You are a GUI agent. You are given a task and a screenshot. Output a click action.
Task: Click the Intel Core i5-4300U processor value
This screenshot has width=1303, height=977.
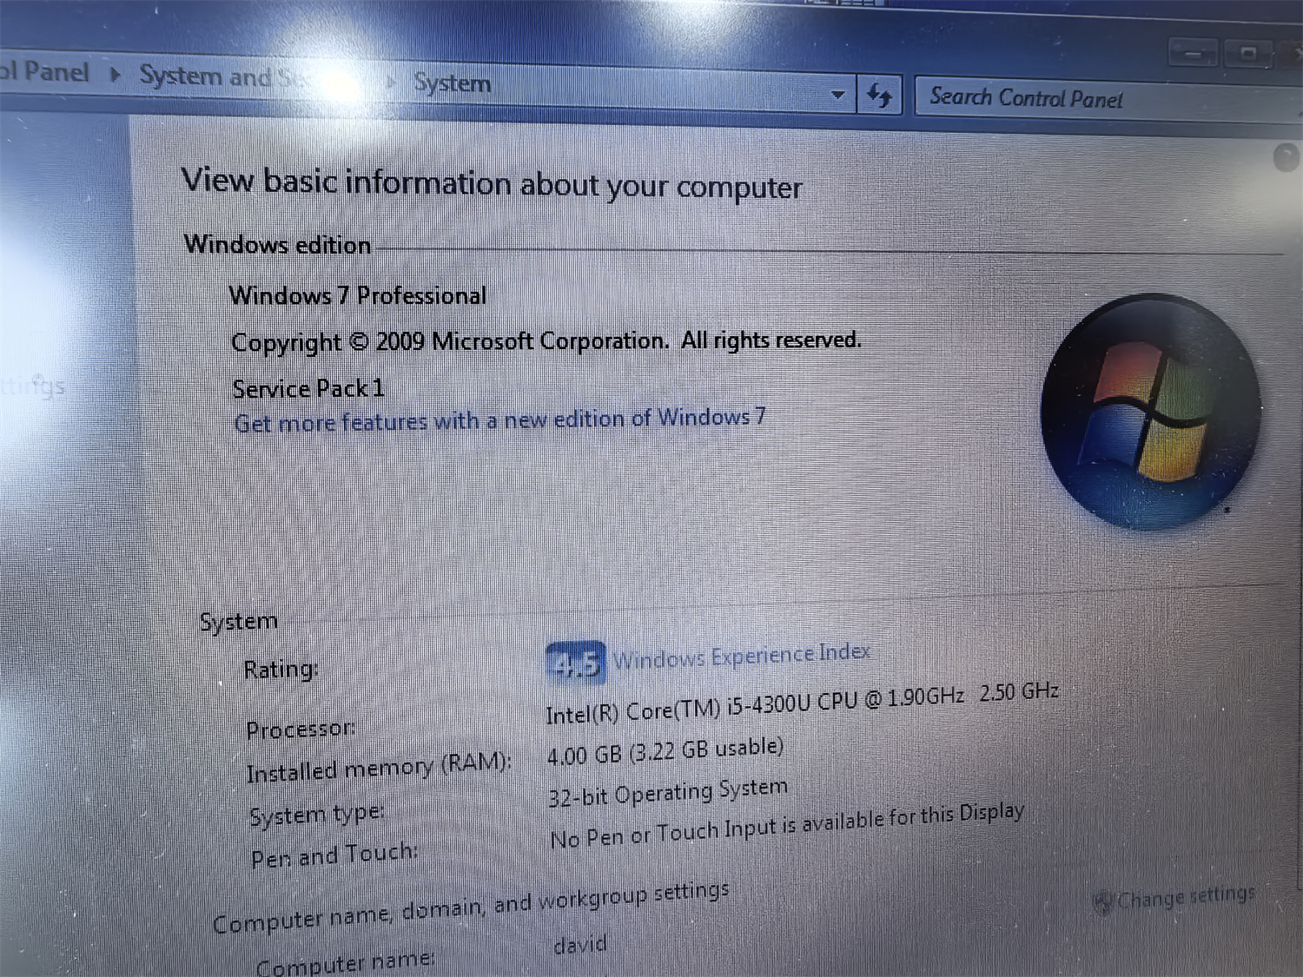coord(803,703)
